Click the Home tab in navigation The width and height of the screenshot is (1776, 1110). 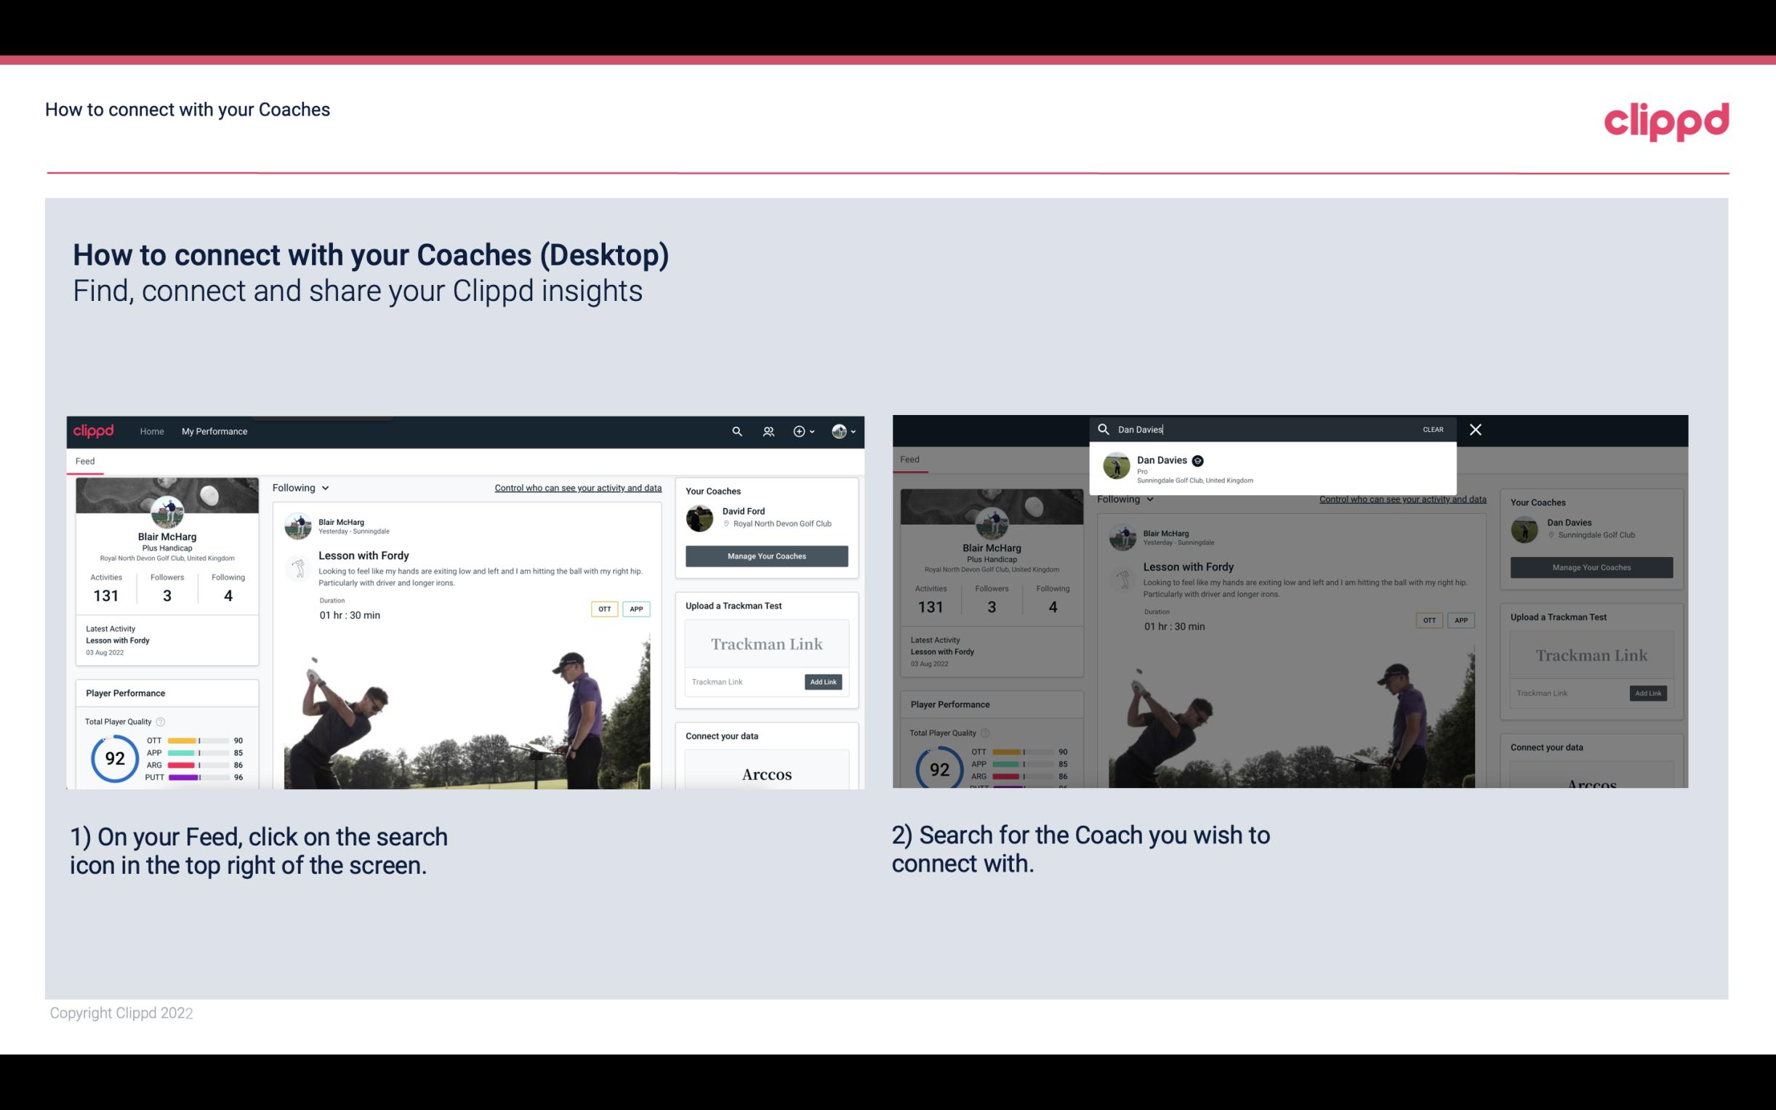(152, 431)
